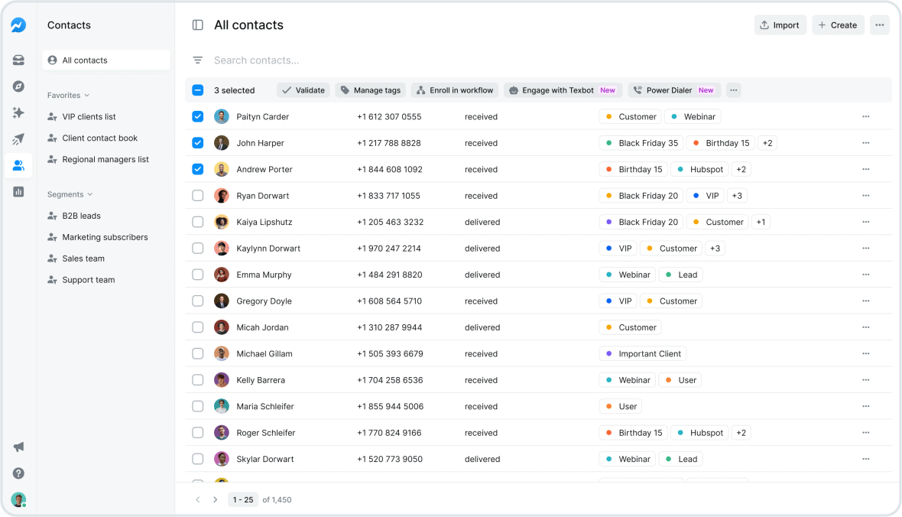Uncheck Paityn Carder's row checkbox

click(x=198, y=116)
